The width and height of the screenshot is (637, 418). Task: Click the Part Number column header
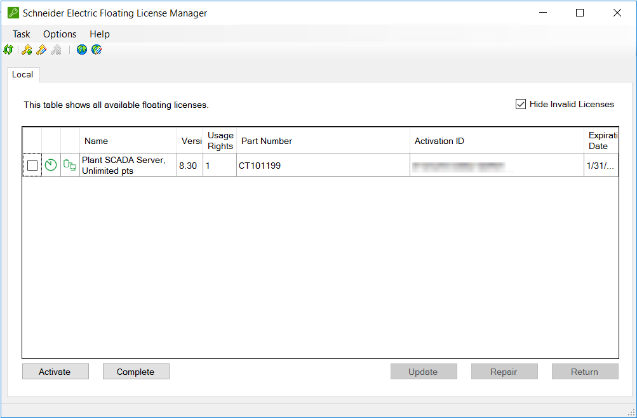pos(323,141)
